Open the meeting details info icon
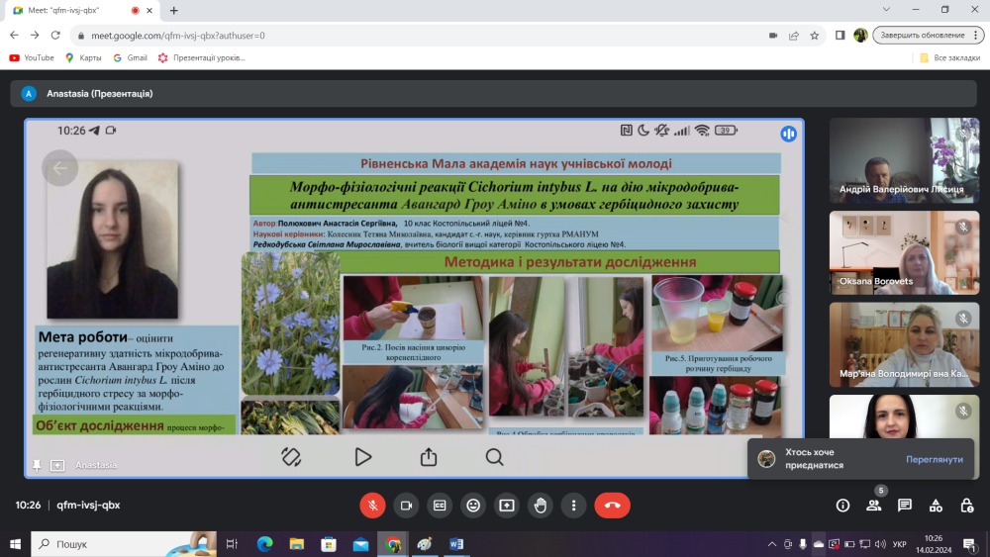 pos(842,506)
